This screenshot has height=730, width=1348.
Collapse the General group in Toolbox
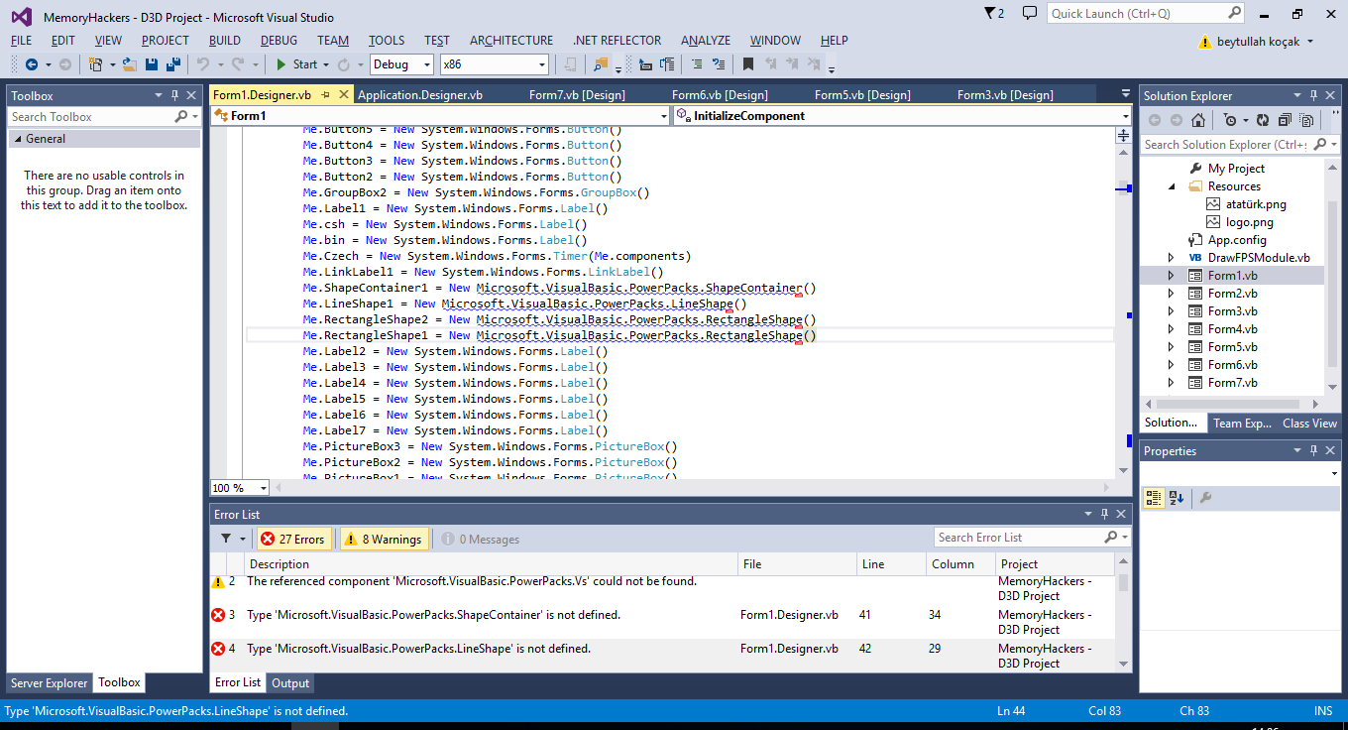click(x=18, y=139)
